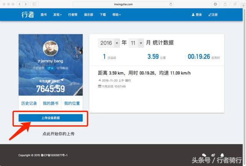The height and width of the screenshot is (166, 246).
Task: Click the 00:19:26 total time stat
Action: pos(204,57)
